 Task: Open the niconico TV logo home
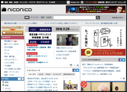click(x=17, y=9)
